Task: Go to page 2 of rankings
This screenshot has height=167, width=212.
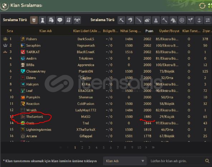Action: 82,148
